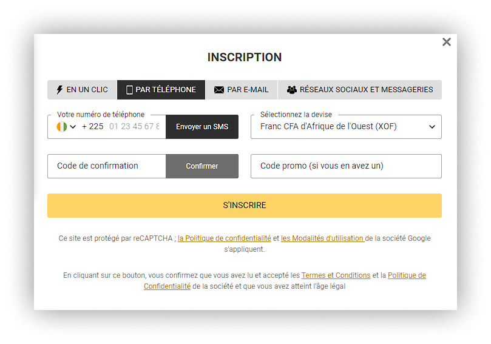Switch to the Par téléphone tab
This screenshot has width=491, height=344.
tap(161, 90)
